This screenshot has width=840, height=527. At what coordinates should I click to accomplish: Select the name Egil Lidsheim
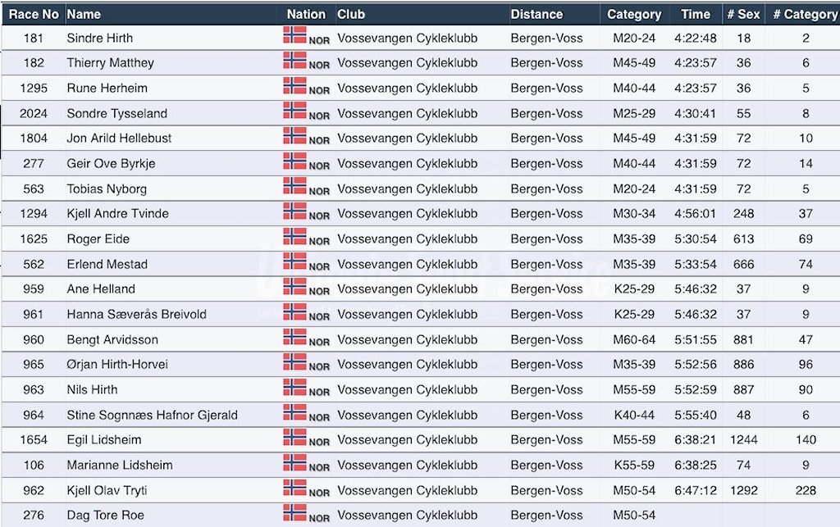coord(104,440)
